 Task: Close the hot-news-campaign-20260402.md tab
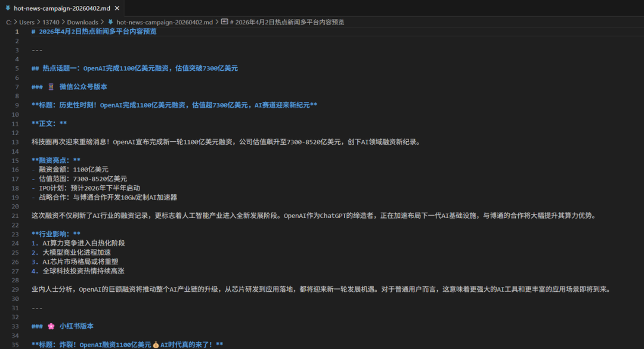[117, 8]
